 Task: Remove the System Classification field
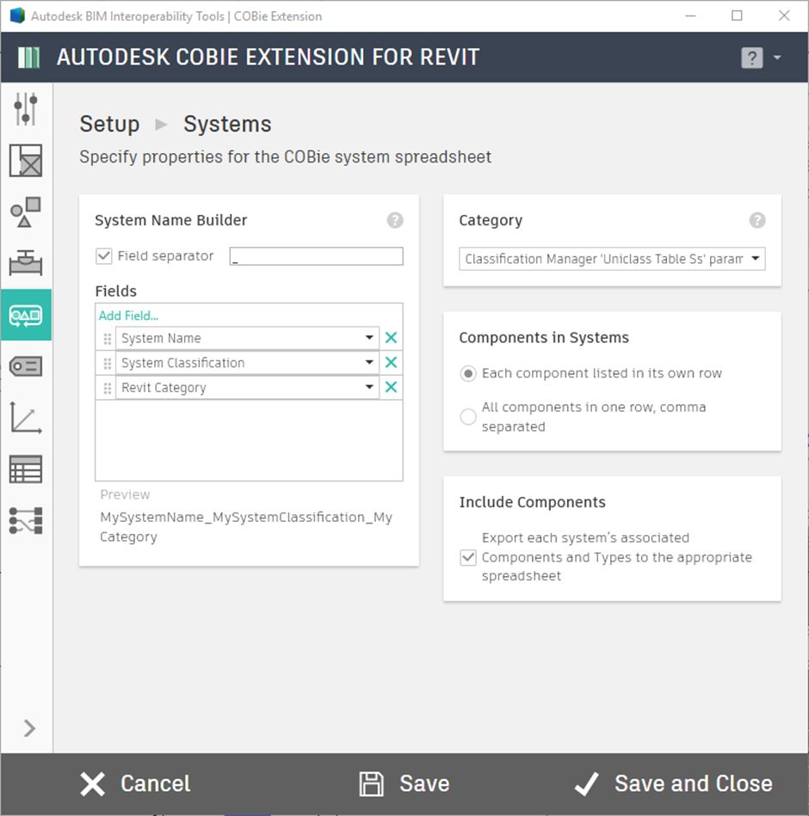pos(391,362)
